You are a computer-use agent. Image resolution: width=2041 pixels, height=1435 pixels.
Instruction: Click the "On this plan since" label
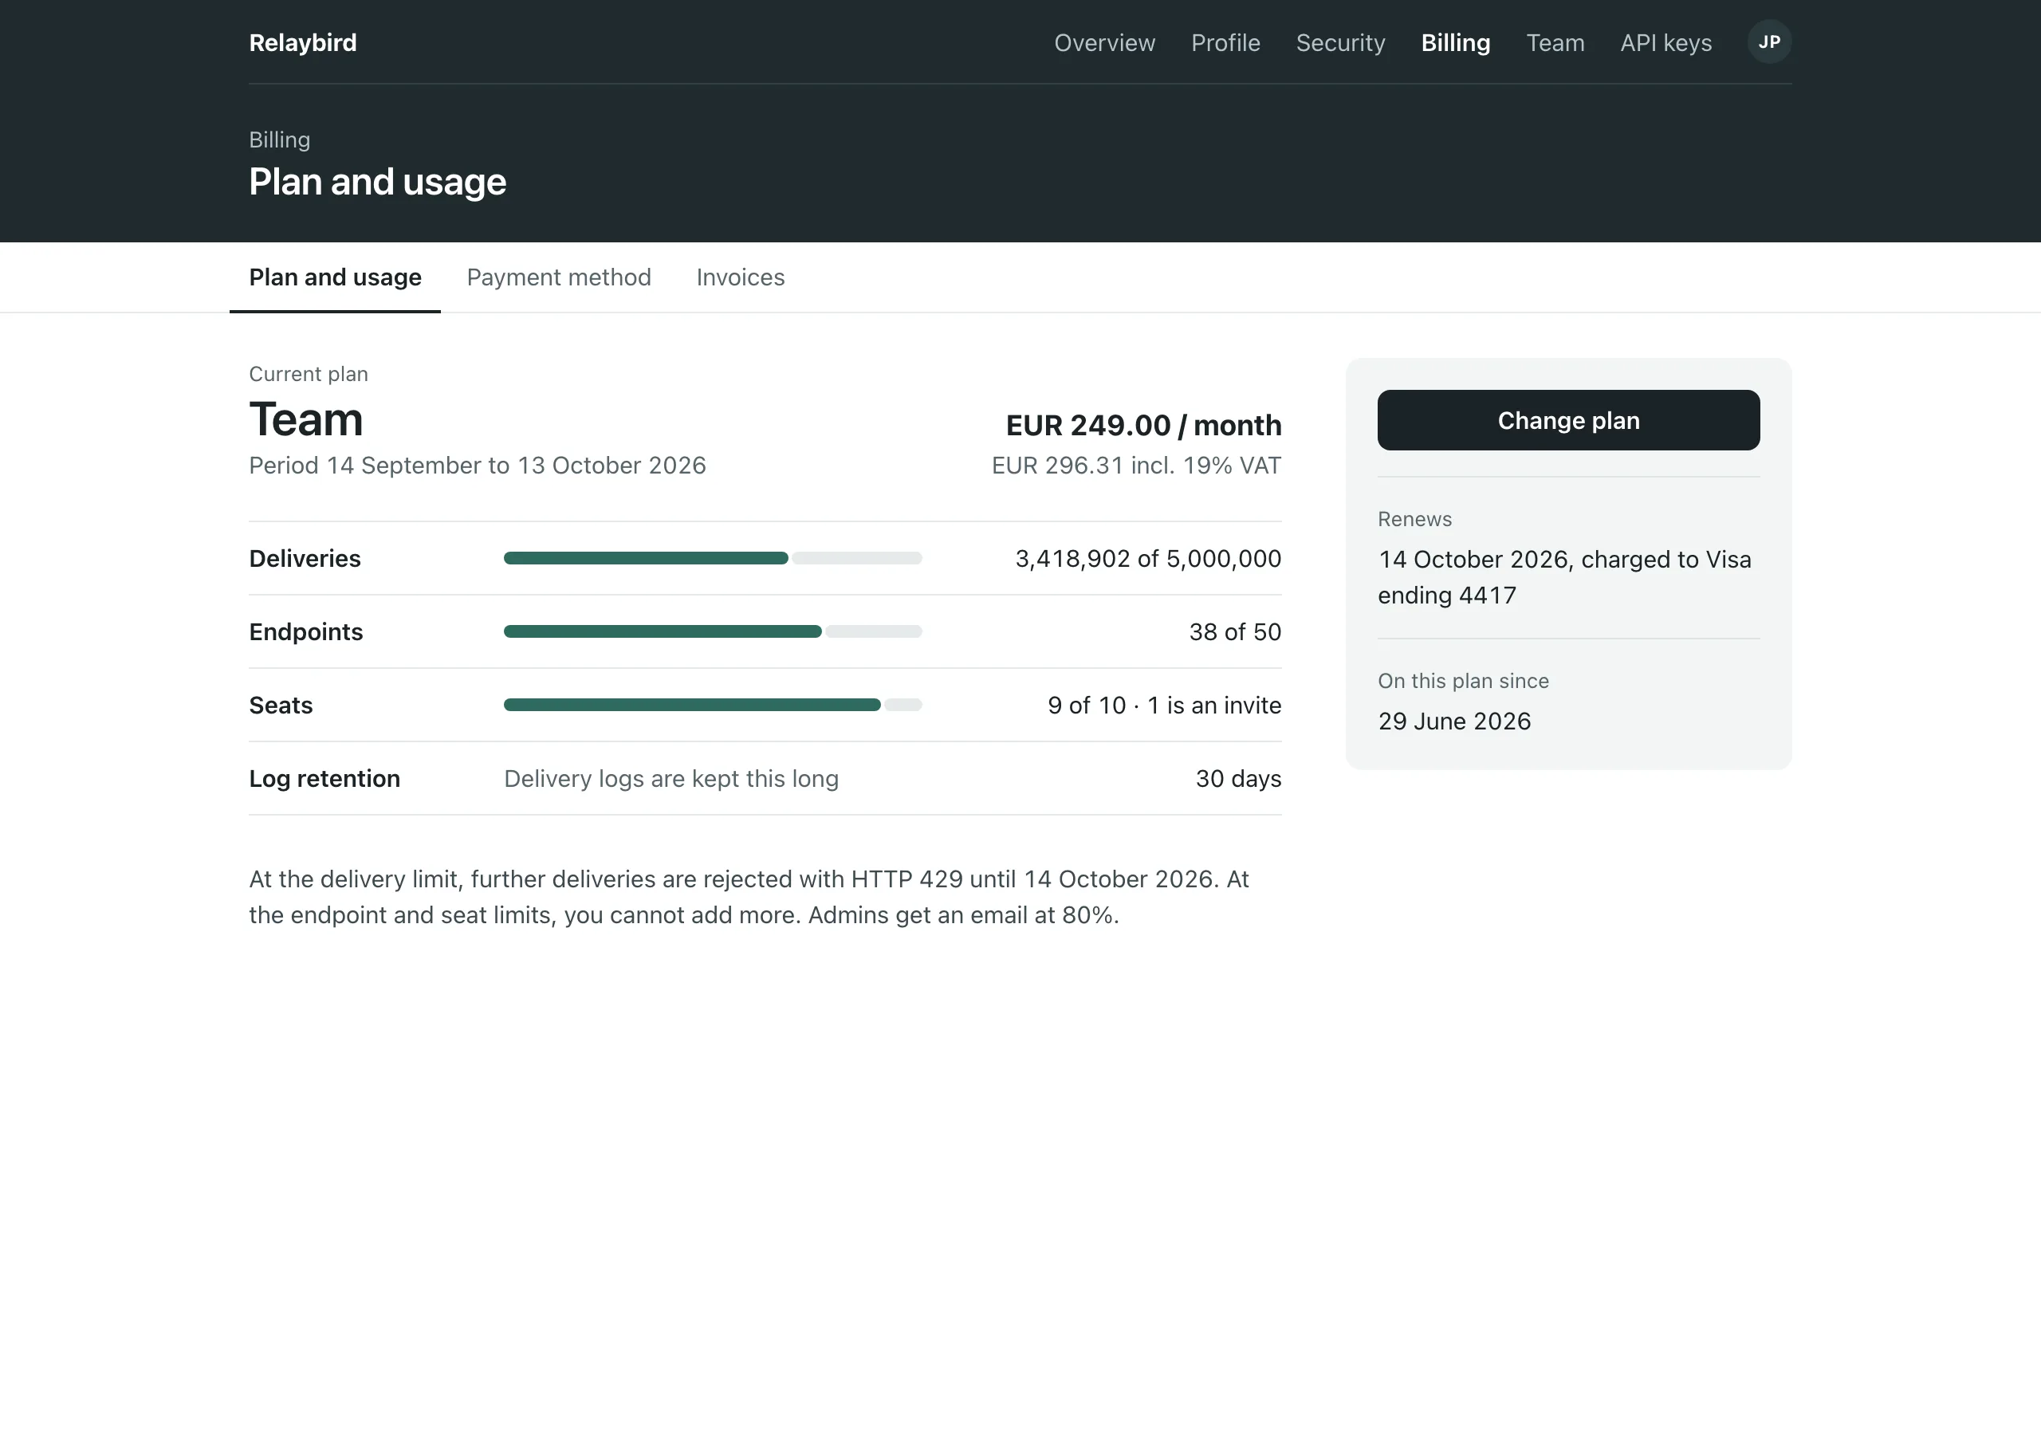[x=1463, y=681]
